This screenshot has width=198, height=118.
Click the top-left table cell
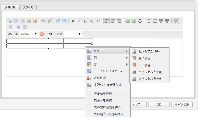(x=21, y=41)
